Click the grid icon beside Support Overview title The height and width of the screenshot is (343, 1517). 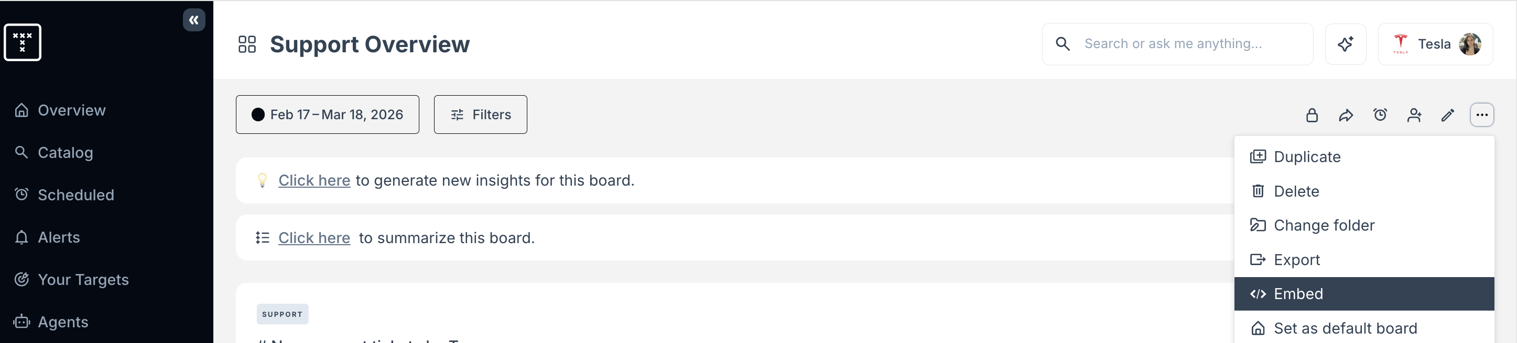pos(247,43)
